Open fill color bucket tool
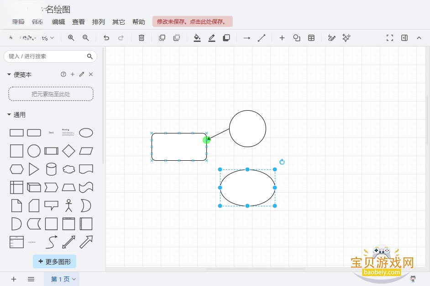 point(197,38)
